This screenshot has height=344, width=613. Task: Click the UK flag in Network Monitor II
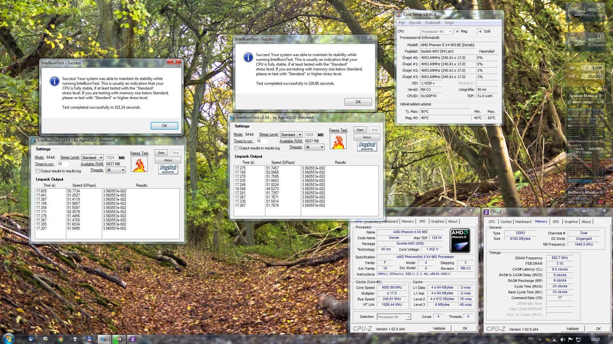(601, 202)
